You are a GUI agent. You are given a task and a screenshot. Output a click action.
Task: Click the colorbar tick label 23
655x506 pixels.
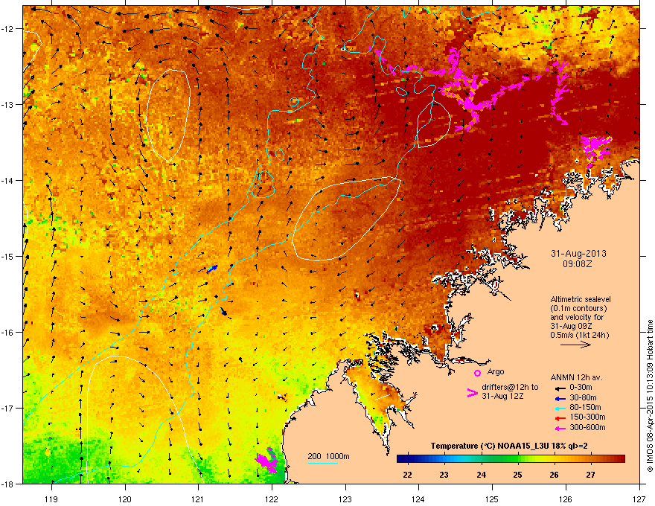point(444,475)
